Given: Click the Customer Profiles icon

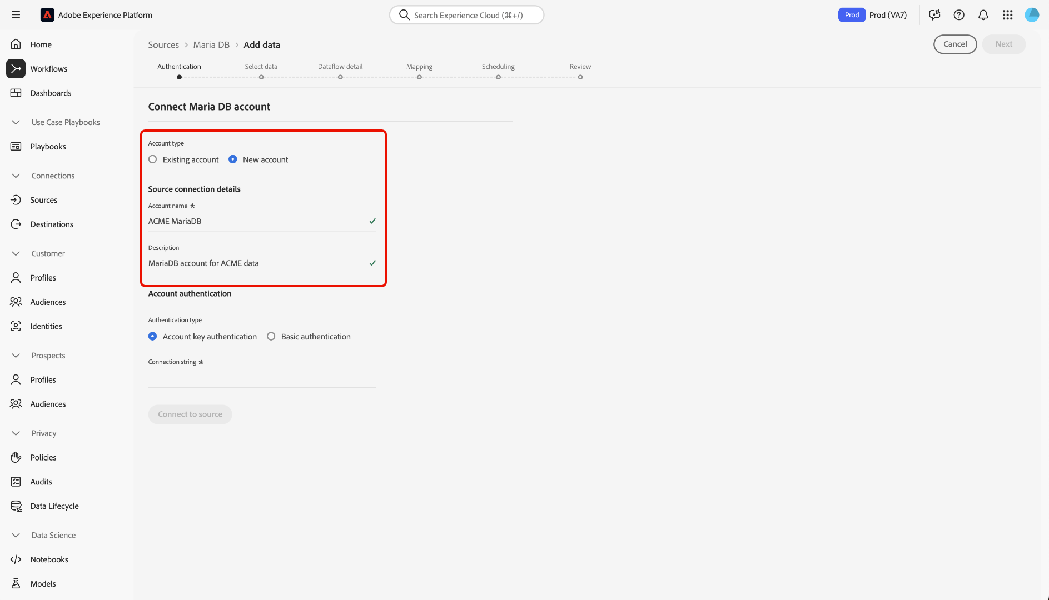Looking at the screenshot, I should pos(16,278).
